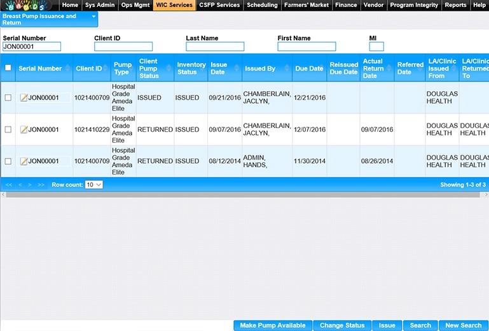This screenshot has height=331, width=489.
Task: Open the Program Integrity menu
Action: point(414,5)
